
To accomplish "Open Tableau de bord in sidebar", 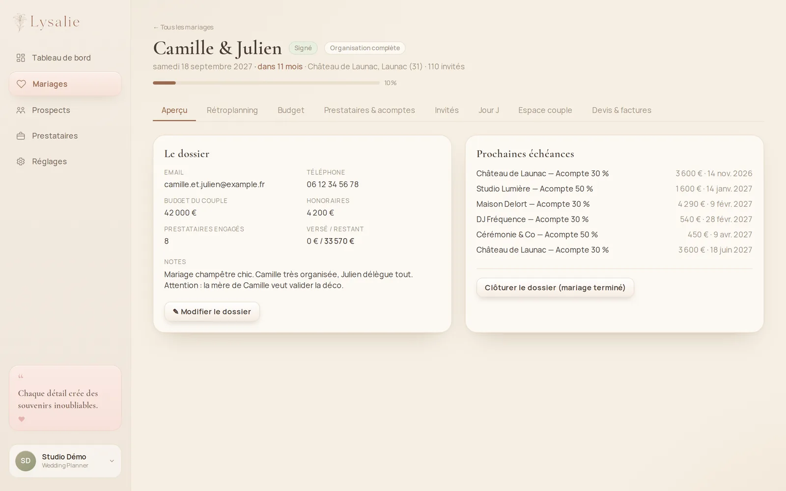I will pos(65,58).
